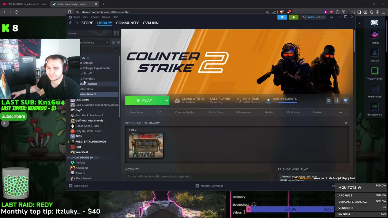Open the Guides link
This screenshot has width=388, height=218.
coord(269,112)
